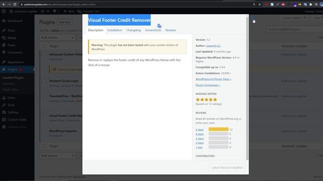Tick the Advanced Custom Fields plugin checkbox
Image resolution: width=323 pixels, height=181 pixels.
(44, 54)
